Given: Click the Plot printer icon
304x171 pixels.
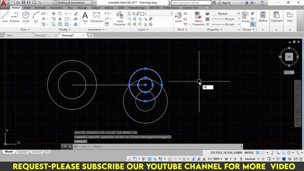Looking at the screenshot, I should (x=34, y=2).
